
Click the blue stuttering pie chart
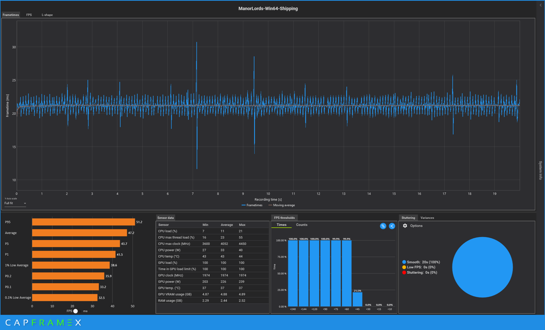point(482,267)
